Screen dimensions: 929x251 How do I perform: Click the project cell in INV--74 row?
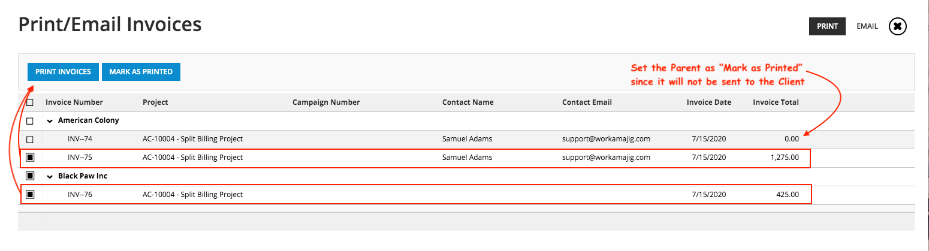click(192, 139)
